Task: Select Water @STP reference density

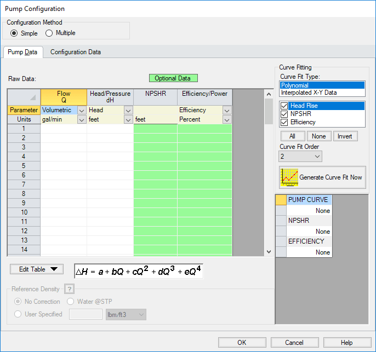Action: point(70,302)
